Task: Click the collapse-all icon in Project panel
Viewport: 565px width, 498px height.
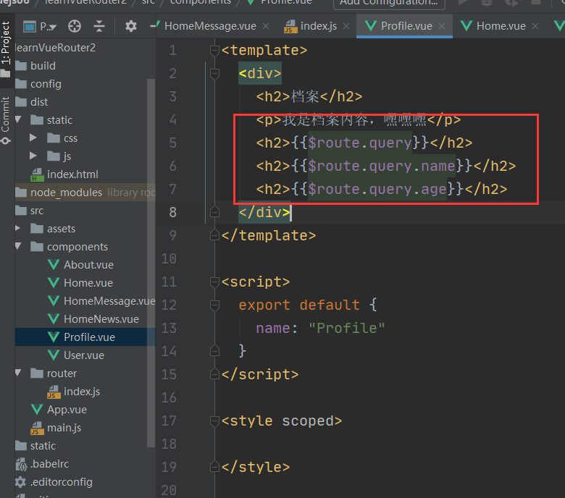Action: [99, 26]
